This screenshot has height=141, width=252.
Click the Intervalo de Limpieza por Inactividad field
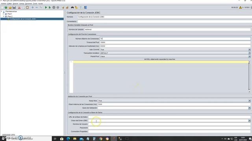click(x=175, y=46)
